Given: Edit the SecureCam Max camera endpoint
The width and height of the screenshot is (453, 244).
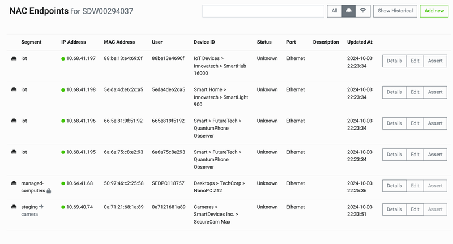Looking at the screenshot, I should pos(415,209).
